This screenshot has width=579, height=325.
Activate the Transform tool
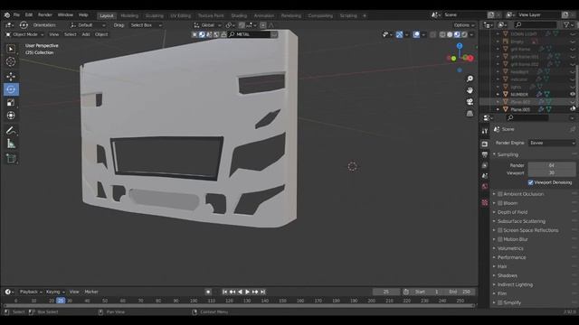tap(11, 116)
